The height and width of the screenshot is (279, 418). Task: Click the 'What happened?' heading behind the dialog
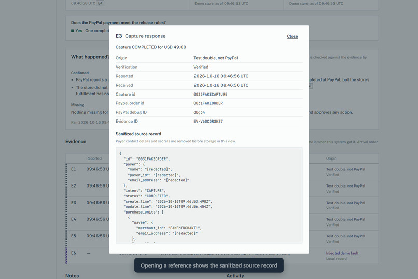[x=90, y=57]
